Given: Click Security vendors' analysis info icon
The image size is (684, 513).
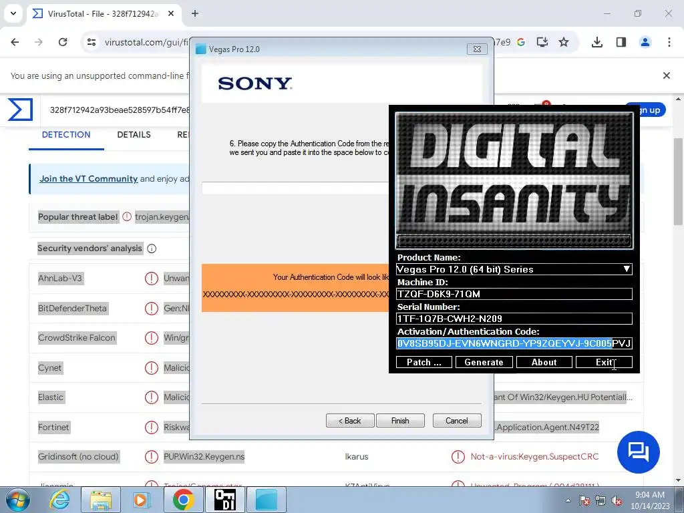Looking at the screenshot, I should [x=152, y=248].
